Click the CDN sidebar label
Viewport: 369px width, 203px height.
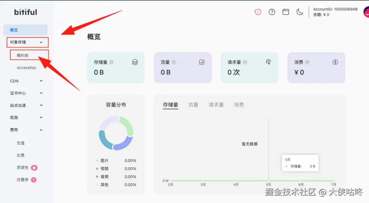[14, 81]
